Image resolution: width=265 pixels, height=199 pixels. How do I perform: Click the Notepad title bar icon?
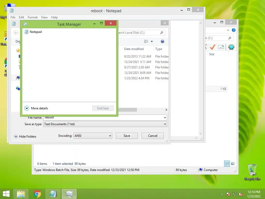coord(11,11)
